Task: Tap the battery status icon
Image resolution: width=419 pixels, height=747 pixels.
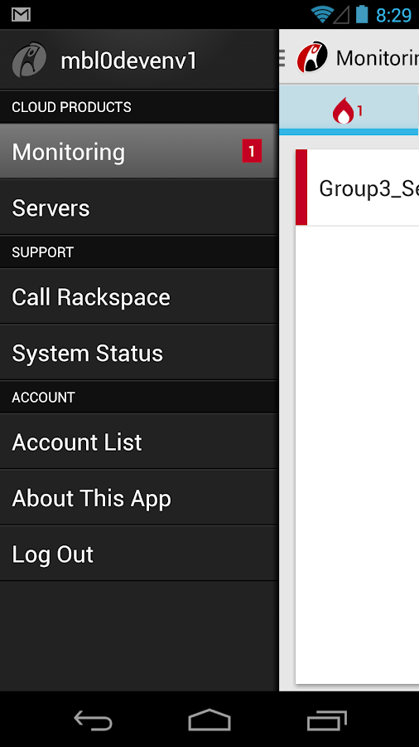Action: point(362,14)
